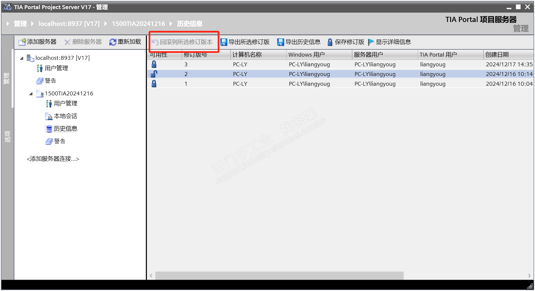Click the horizontal scrollbar right arrow
This screenshot has height=291, width=535.
[529, 275]
